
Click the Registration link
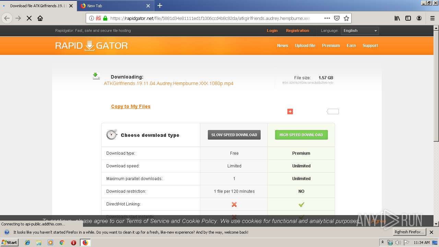click(x=298, y=31)
